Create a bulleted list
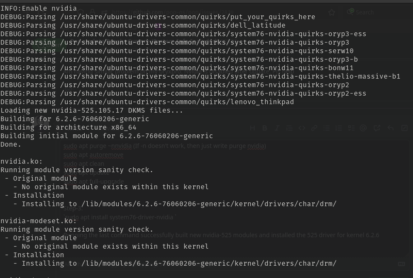Screen dimensions: 413x278 [x=326, y=128]
